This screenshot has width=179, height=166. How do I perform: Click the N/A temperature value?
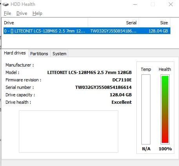click(x=146, y=149)
